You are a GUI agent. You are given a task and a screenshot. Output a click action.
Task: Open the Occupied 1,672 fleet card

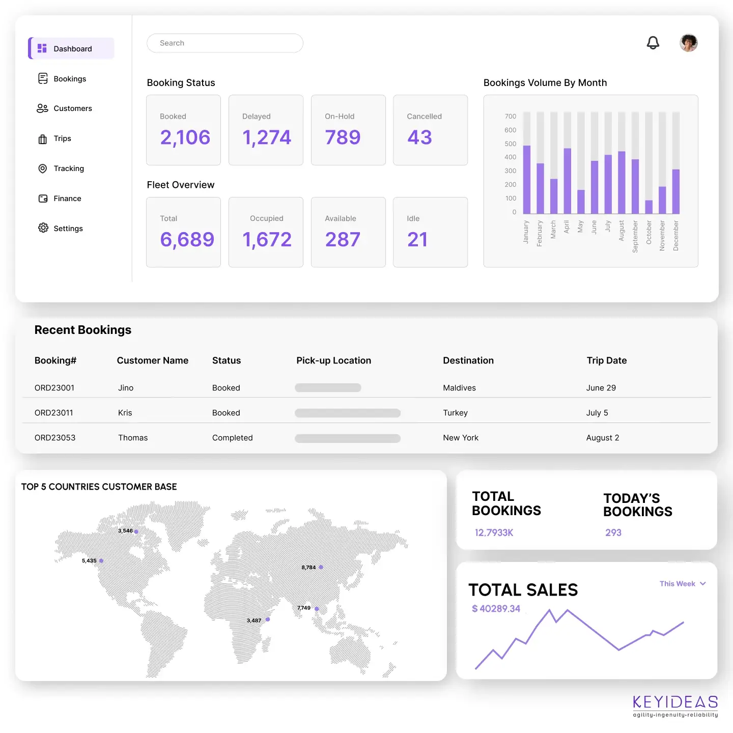266,232
